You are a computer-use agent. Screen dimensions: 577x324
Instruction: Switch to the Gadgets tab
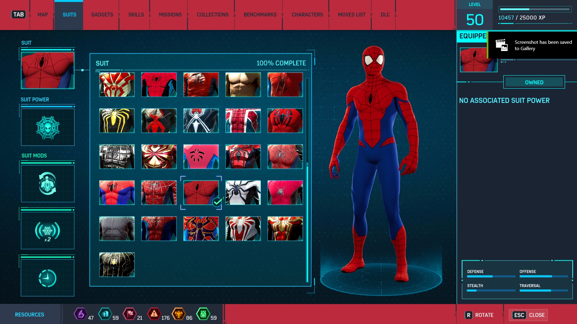point(102,15)
